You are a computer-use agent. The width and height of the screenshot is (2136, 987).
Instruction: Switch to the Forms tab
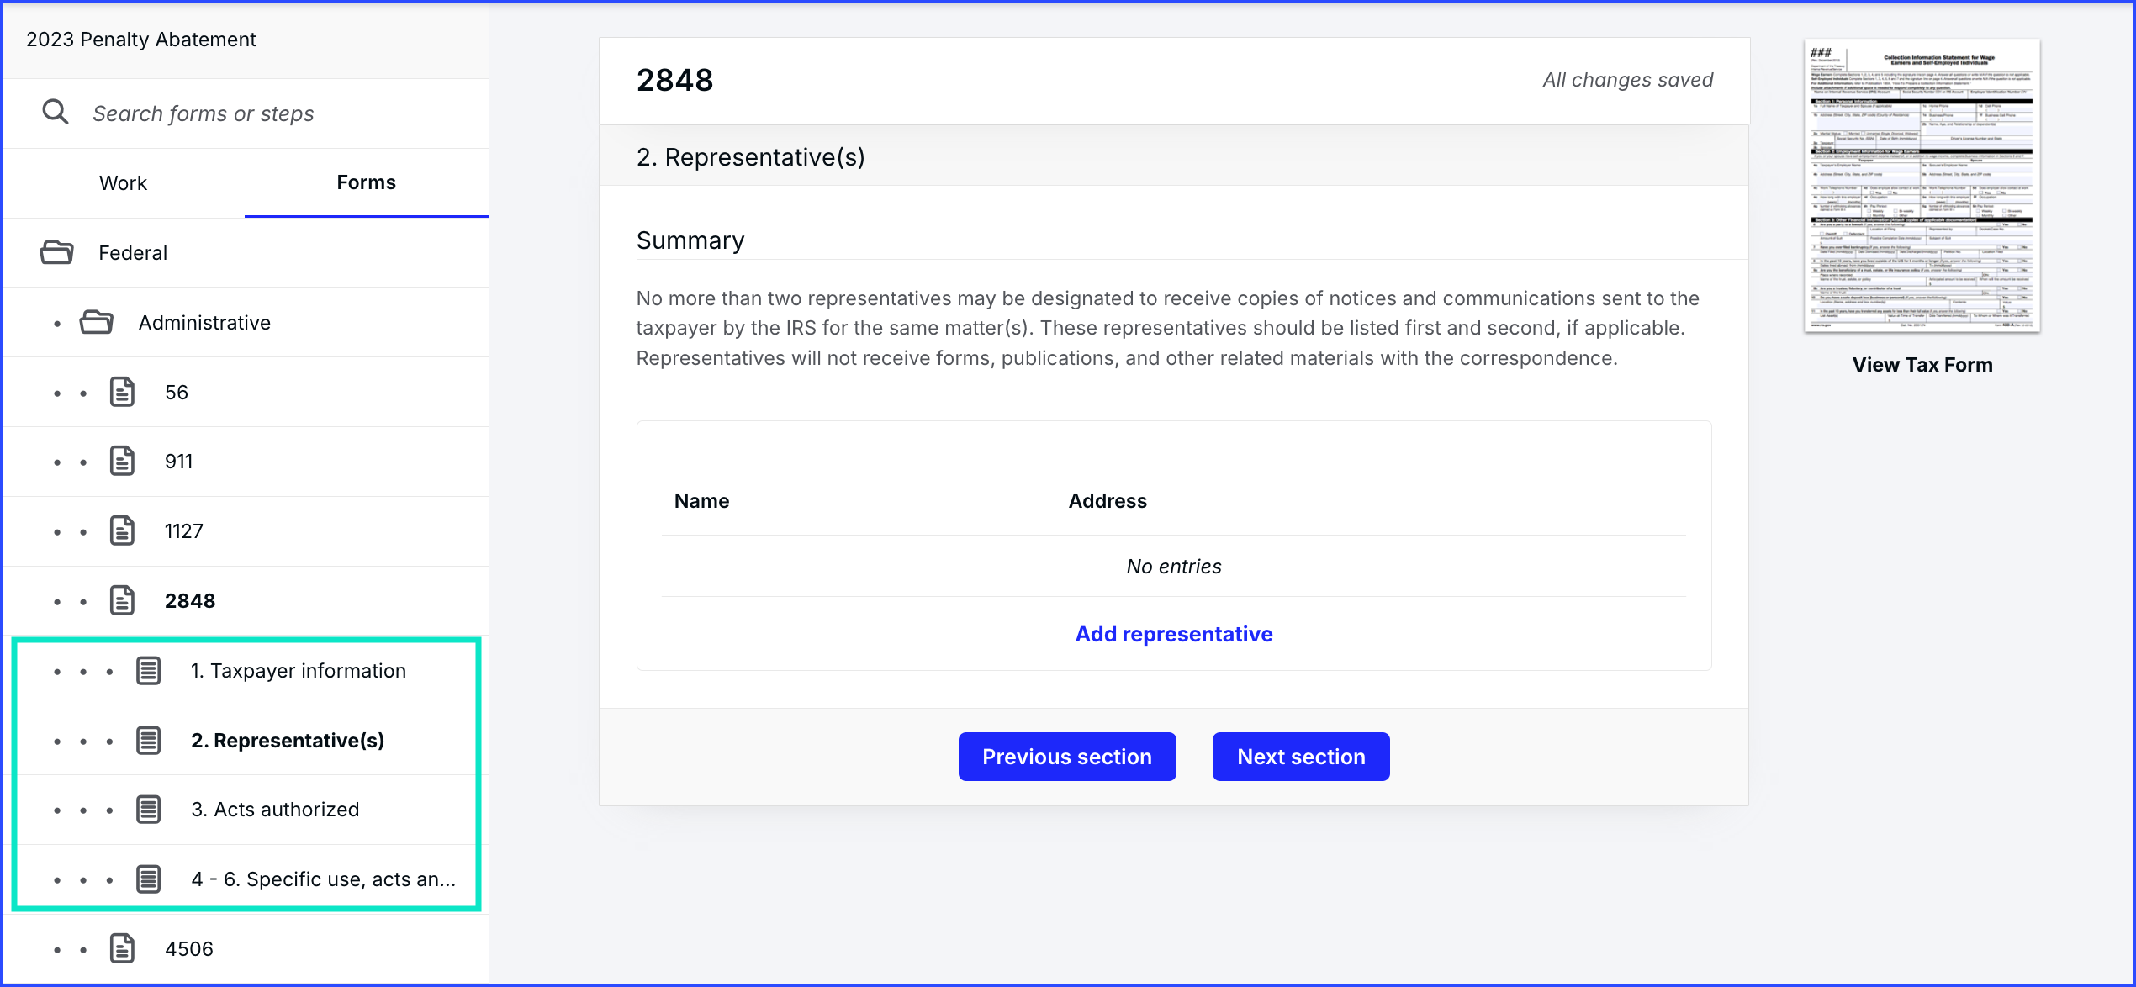pos(366,182)
